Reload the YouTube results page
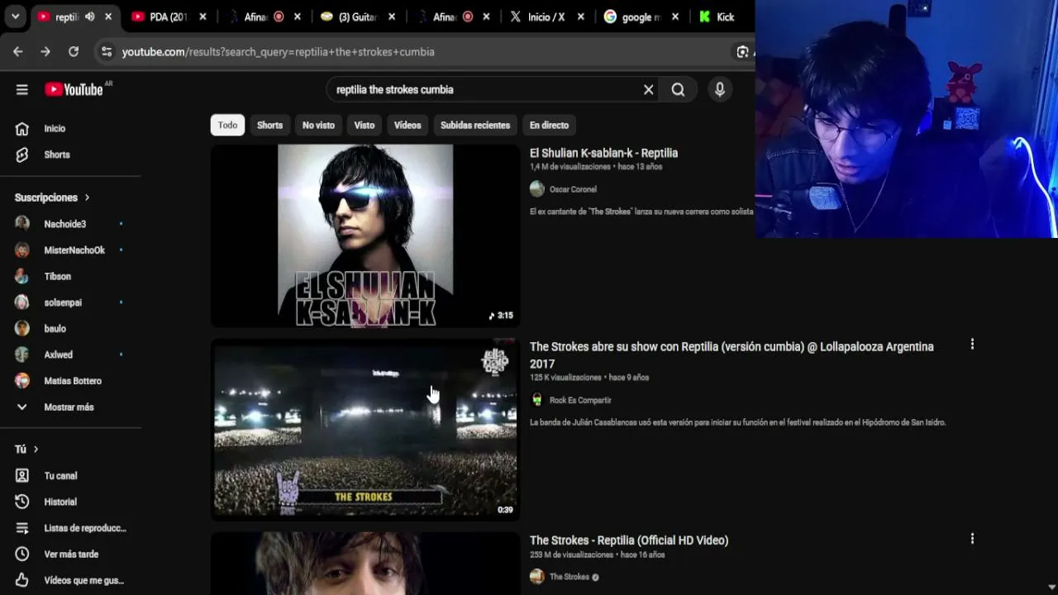 74,51
